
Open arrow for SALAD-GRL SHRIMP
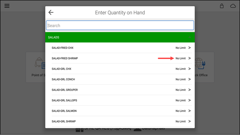click(190, 121)
